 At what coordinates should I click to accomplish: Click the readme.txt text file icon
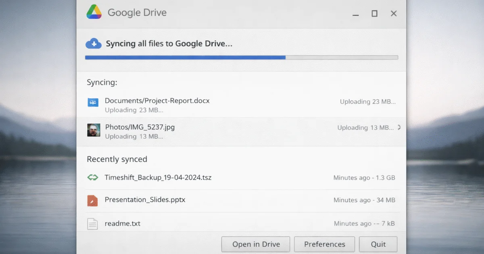pos(93,223)
